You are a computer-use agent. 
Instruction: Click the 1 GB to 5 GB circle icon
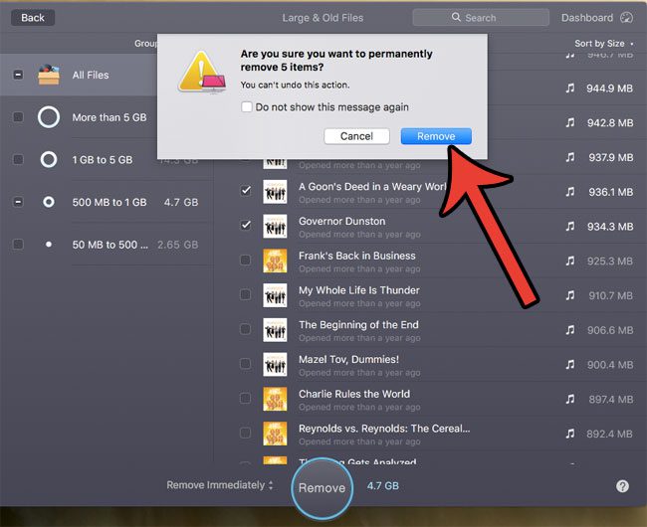(x=49, y=159)
